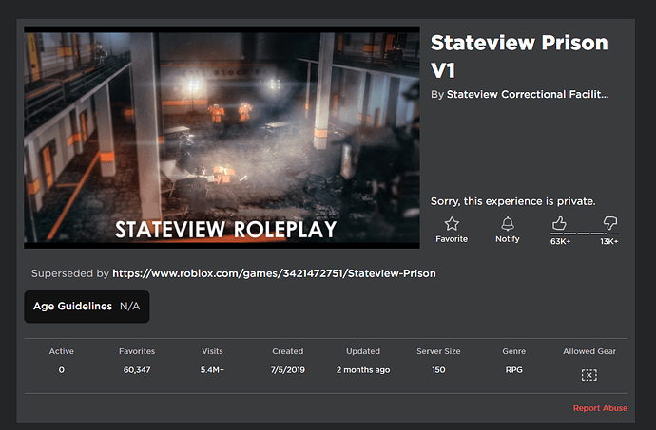Screen dimensions: 656x430
Task: Click the Visits column header
Action: click(212, 351)
